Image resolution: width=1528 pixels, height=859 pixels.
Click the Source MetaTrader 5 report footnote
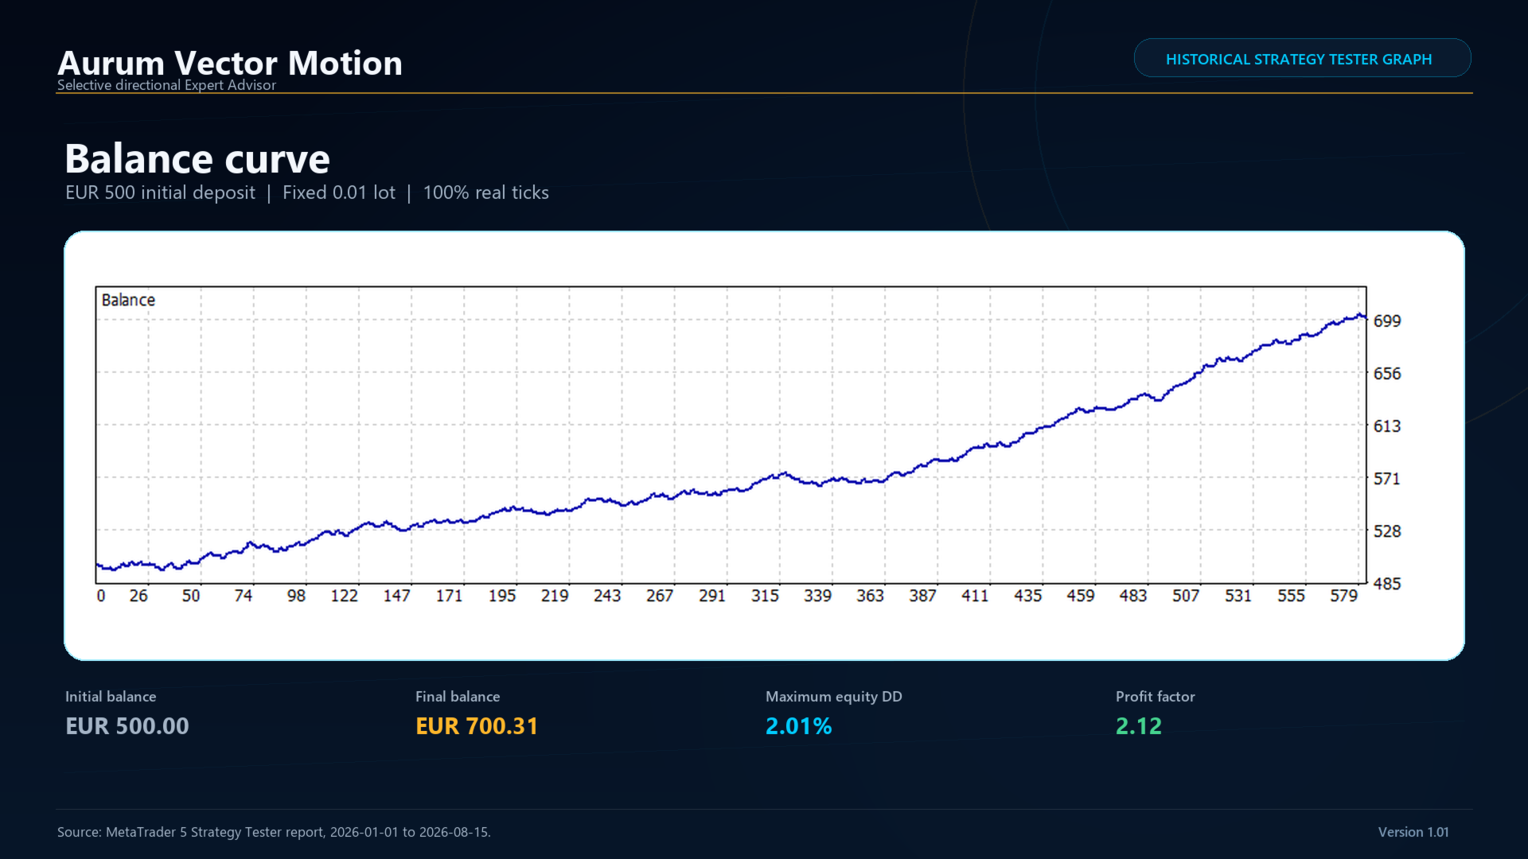(x=274, y=832)
